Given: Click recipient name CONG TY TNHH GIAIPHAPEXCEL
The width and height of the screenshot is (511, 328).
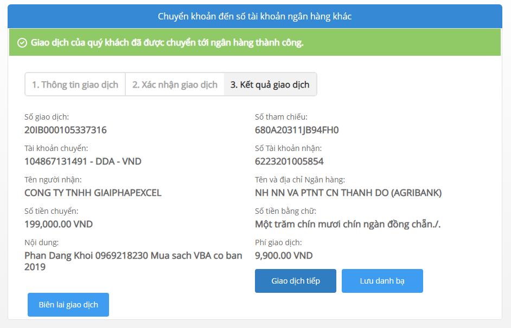Looking at the screenshot, I should (93, 193).
